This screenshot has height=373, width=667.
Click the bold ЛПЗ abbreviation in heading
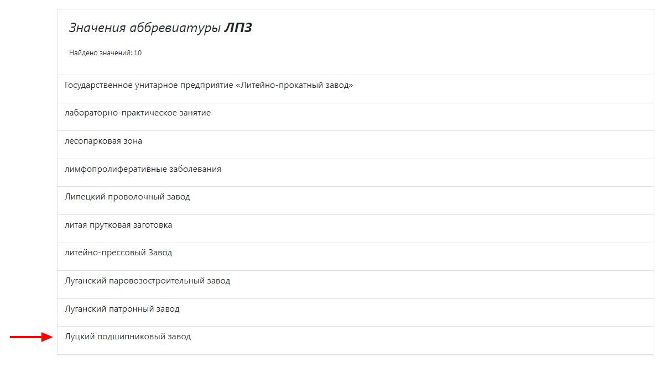238,28
